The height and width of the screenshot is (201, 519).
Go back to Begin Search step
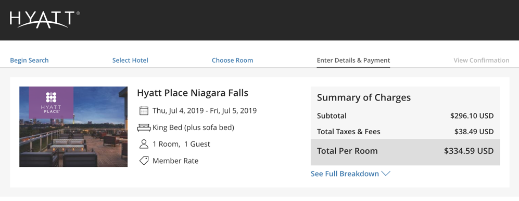[x=29, y=60]
